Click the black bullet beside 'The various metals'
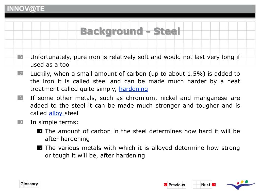This screenshot has height=195, width=260. tap(40, 148)
